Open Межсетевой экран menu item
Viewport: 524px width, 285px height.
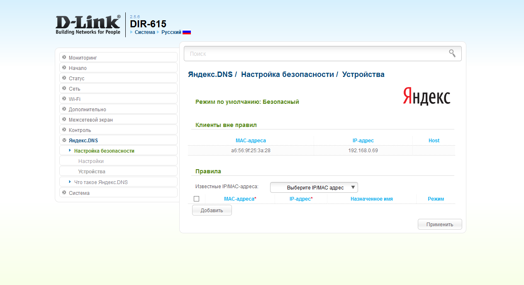119,120
